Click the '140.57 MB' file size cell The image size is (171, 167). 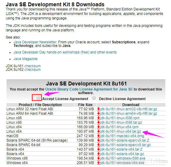[x=85, y=149]
